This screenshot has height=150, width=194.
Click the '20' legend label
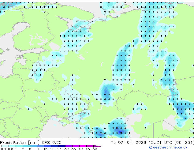click(x=52, y=149)
